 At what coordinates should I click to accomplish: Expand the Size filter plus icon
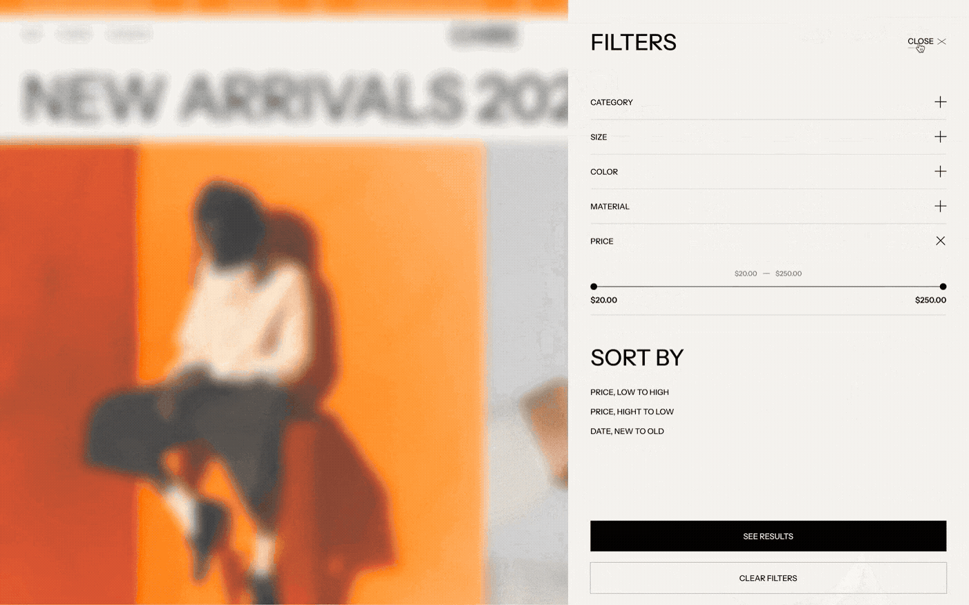[x=940, y=137]
